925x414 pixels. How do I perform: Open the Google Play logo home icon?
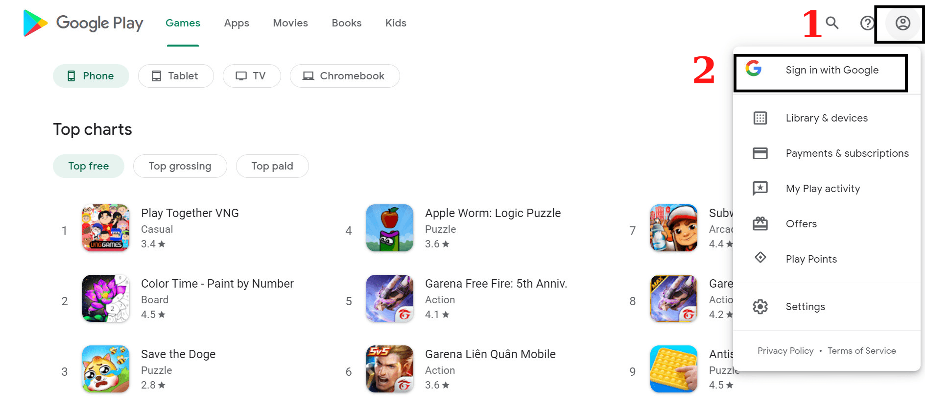click(x=34, y=24)
